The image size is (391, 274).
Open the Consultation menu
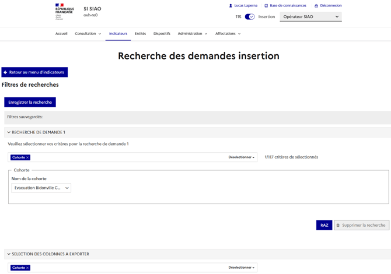click(x=88, y=34)
